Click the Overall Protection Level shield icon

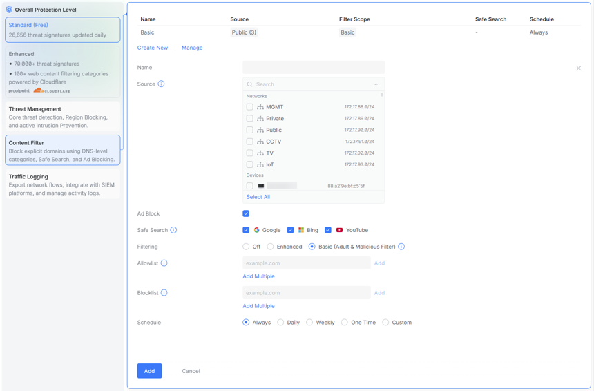(x=9, y=10)
